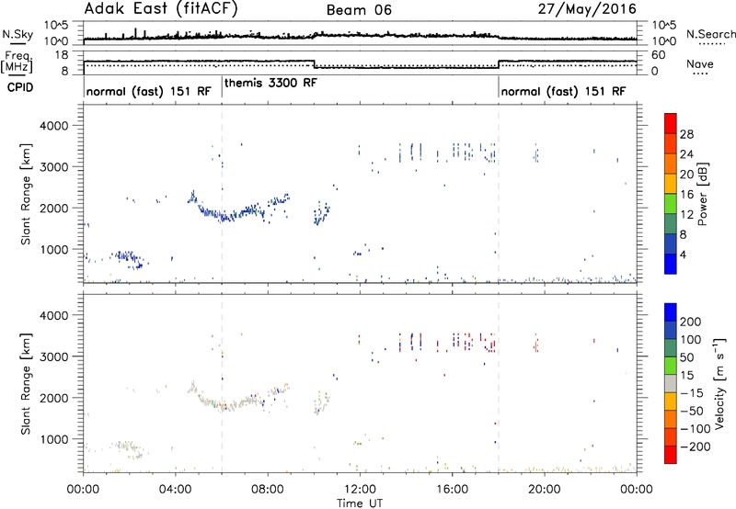
Task: Click the frequency step-down near 10:00 UT
Action: [x=314, y=64]
